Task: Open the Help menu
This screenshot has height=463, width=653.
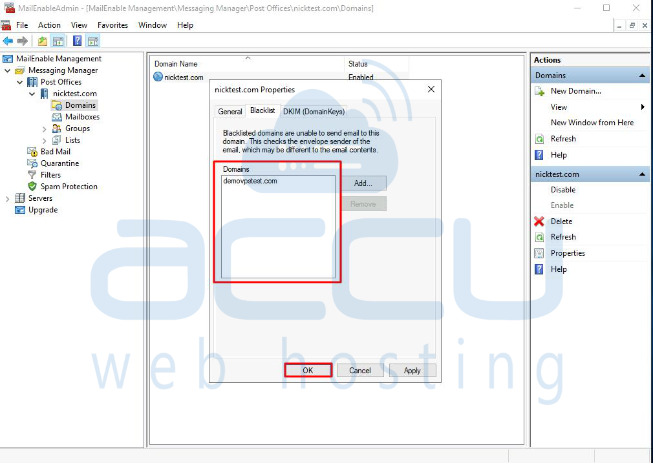Action: click(185, 25)
